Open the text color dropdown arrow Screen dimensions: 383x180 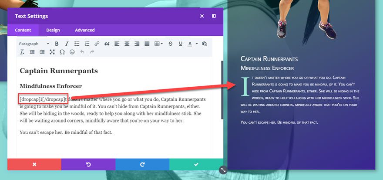tap(197, 44)
